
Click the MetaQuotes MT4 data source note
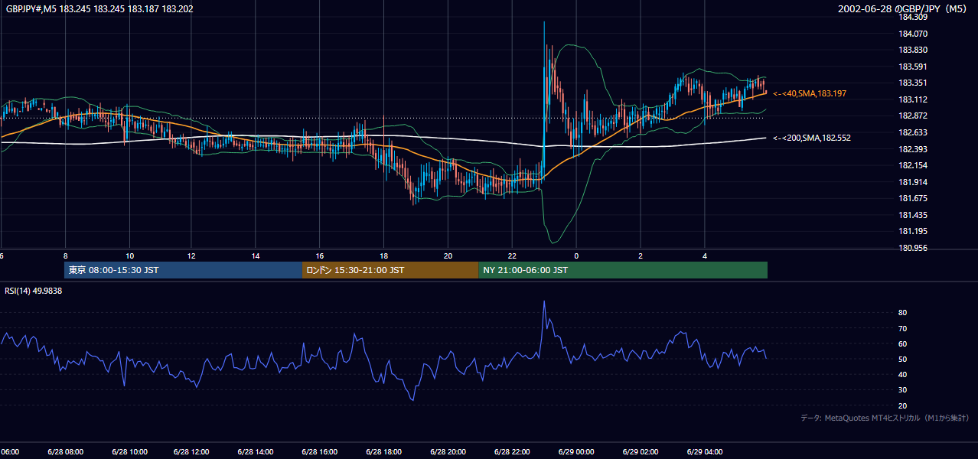(885, 418)
